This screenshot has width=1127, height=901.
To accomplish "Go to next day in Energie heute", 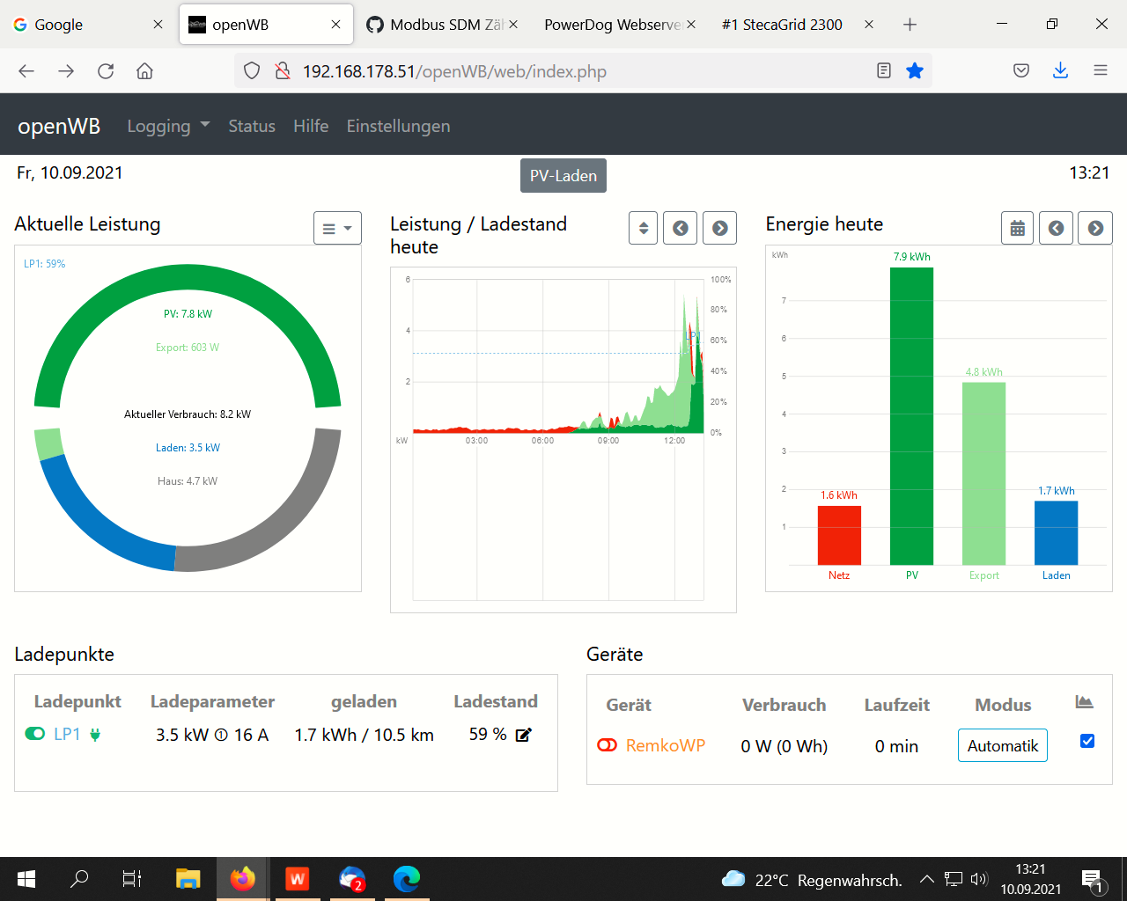I will (x=1095, y=229).
